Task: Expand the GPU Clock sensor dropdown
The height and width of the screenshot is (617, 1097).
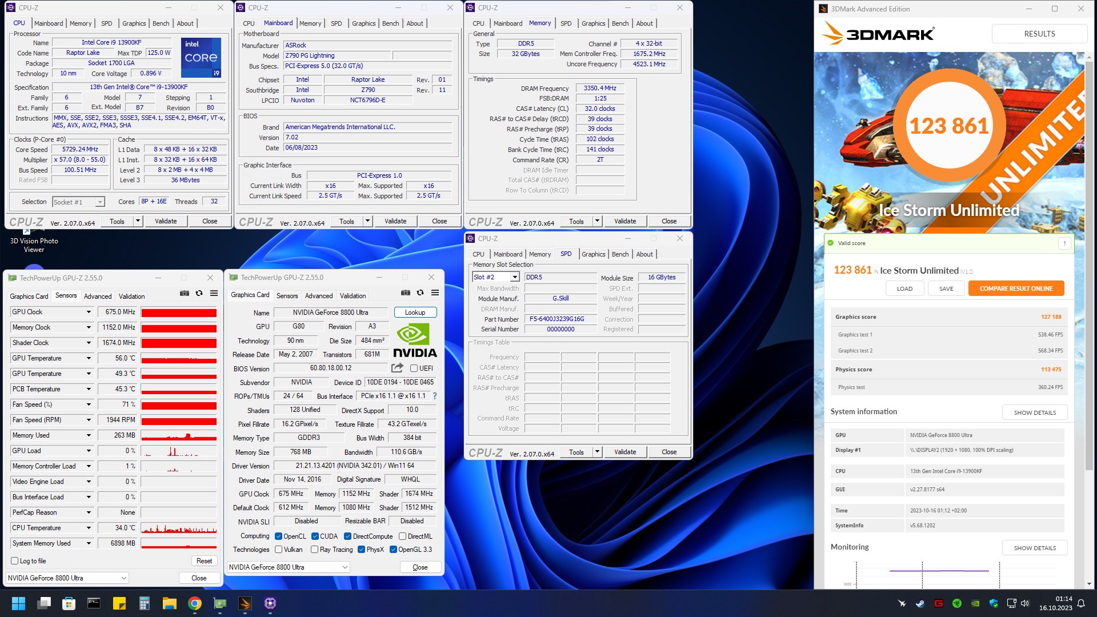Action: (x=89, y=312)
